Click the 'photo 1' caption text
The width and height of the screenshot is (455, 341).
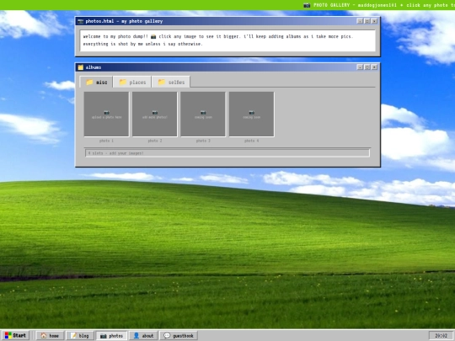pos(106,141)
